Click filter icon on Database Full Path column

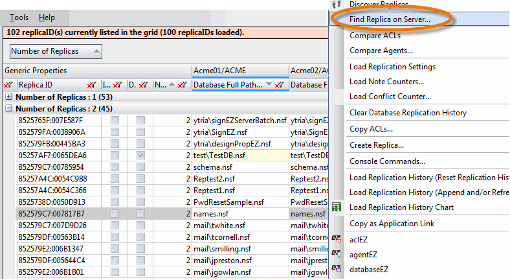coord(279,85)
